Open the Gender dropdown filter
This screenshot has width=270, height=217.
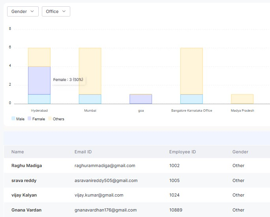point(23,11)
